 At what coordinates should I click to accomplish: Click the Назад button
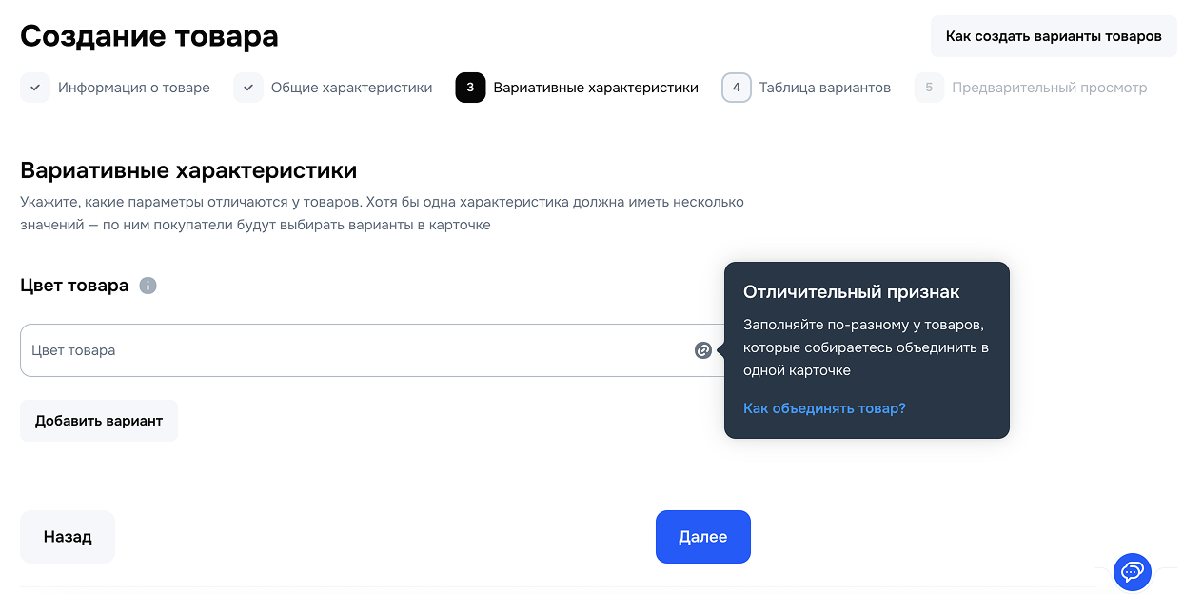coord(68,537)
